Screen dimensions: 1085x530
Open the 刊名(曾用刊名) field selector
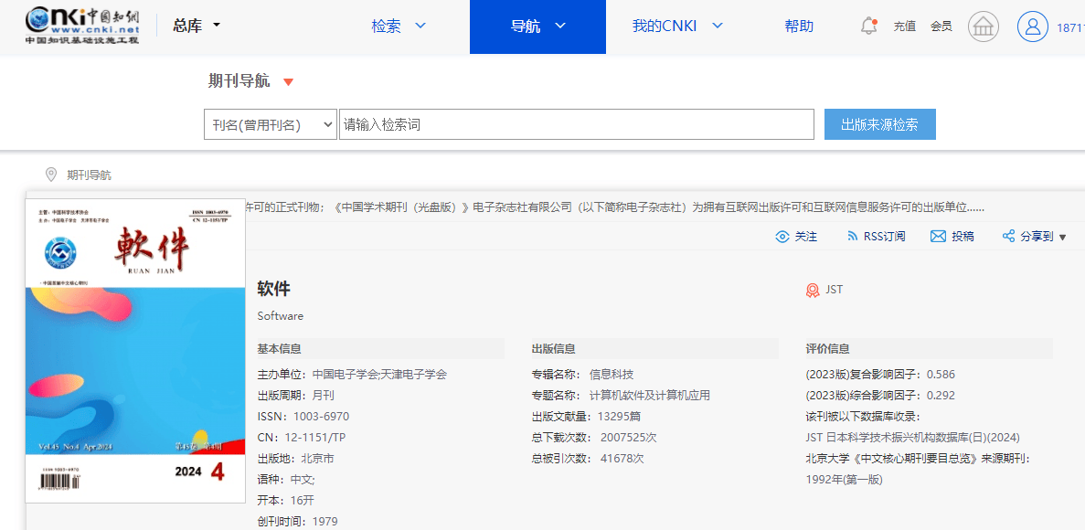click(271, 124)
